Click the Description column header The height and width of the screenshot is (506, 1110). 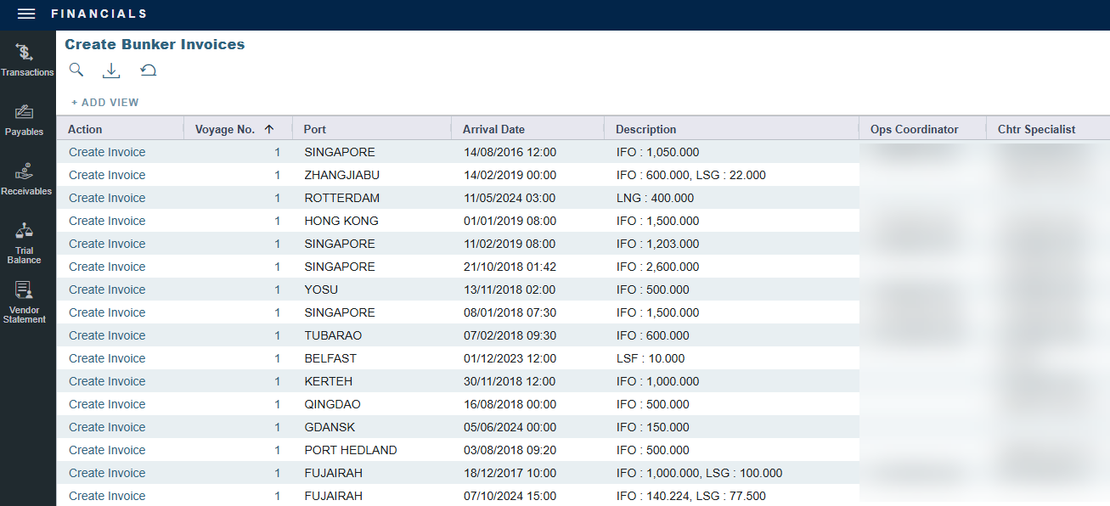(x=645, y=129)
